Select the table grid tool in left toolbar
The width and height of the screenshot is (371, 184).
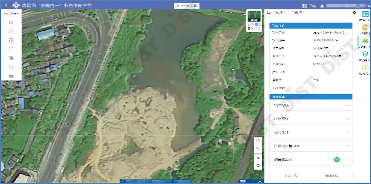[x=11, y=40]
